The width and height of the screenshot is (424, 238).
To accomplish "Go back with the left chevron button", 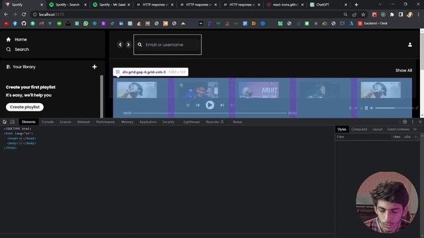I will point(121,44).
